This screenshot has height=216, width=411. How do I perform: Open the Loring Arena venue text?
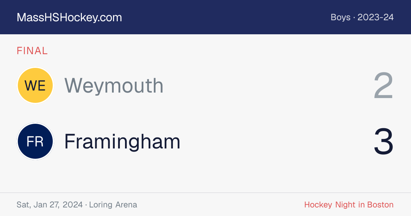(x=113, y=205)
